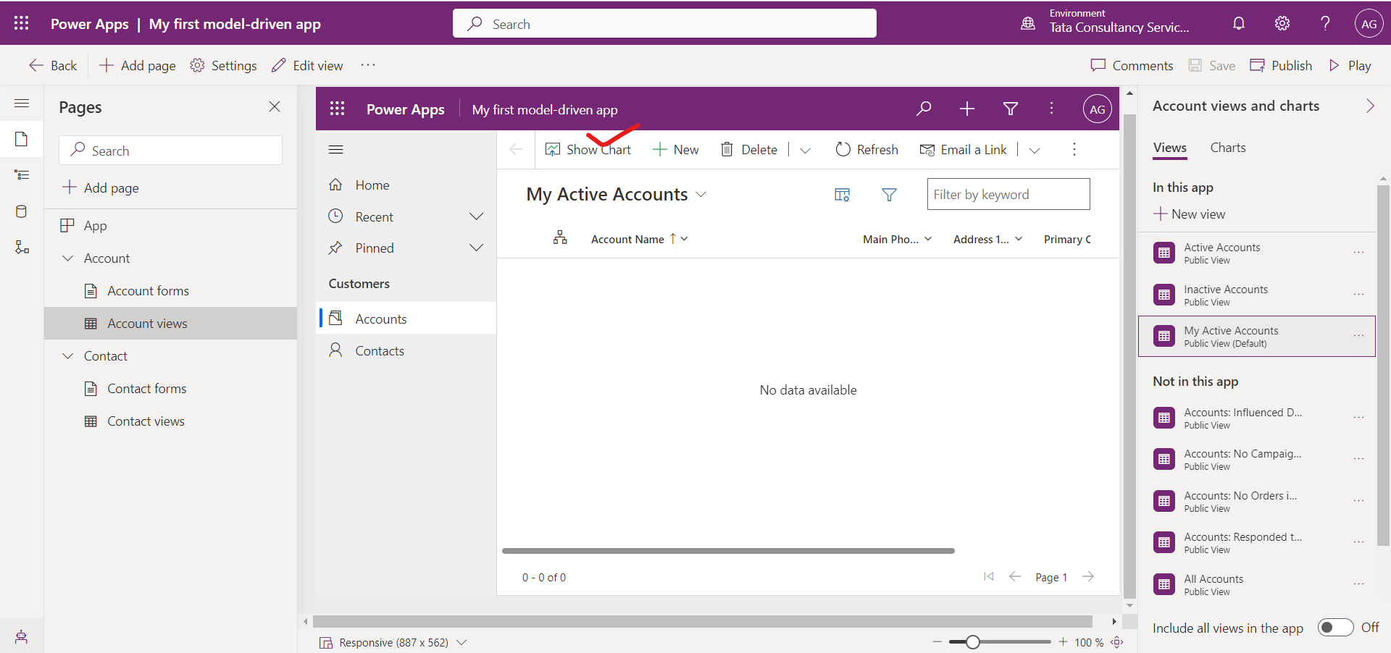Click the Delete trash icon in command bar
This screenshot has width=1391, height=653.
[x=727, y=149]
